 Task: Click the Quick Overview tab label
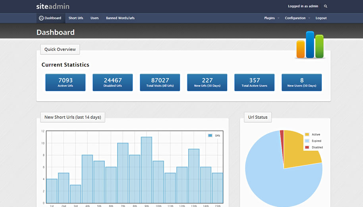(x=60, y=50)
